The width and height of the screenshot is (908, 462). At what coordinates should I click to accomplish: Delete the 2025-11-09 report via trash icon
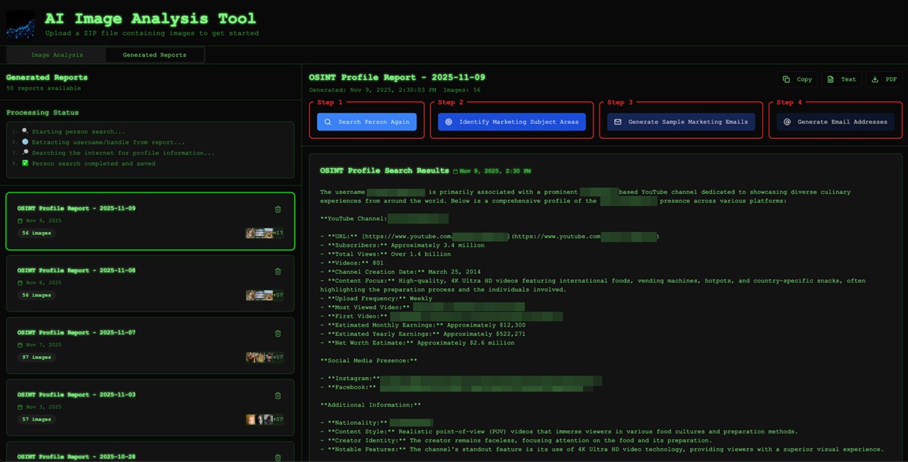pos(277,209)
